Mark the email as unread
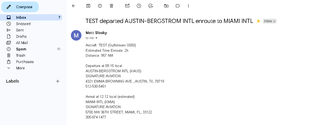This screenshot has width=326, height=125. [x=127, y=6]
